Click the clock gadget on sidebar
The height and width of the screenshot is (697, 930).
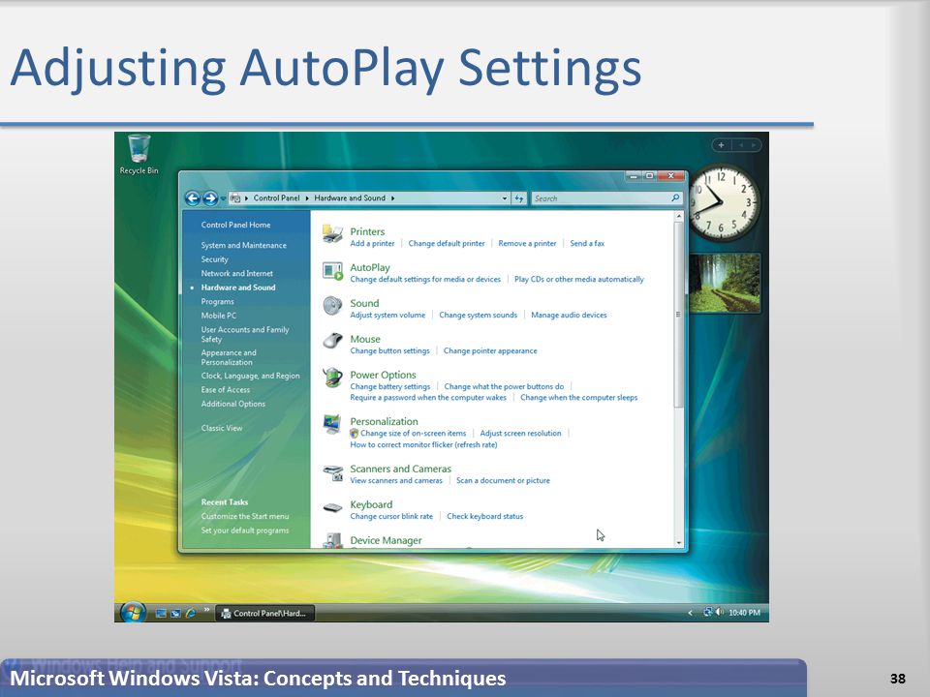pyautogui.click(x=723, y=202)
